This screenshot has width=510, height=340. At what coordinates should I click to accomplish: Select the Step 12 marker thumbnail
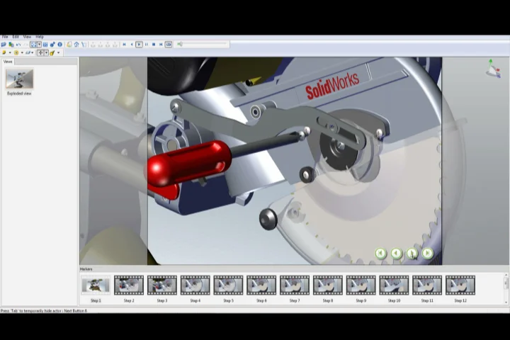(460, 285)
